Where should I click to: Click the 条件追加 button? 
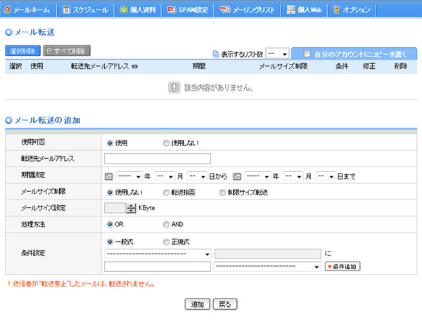pyautogui.click(x=343, y=267)
